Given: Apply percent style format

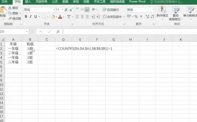Looking at the screenshot, I should 136,17.
